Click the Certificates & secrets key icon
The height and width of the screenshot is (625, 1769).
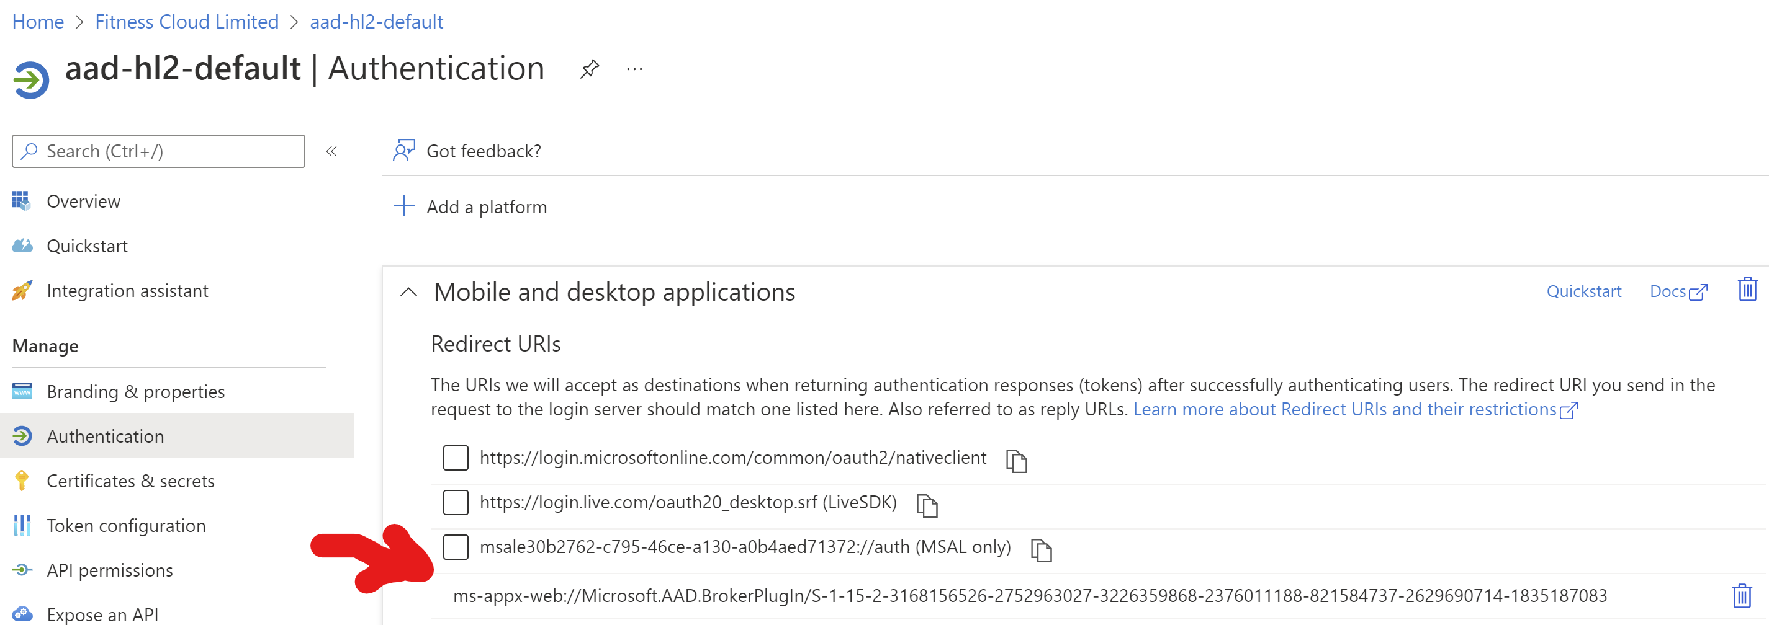tap(22, 481)
